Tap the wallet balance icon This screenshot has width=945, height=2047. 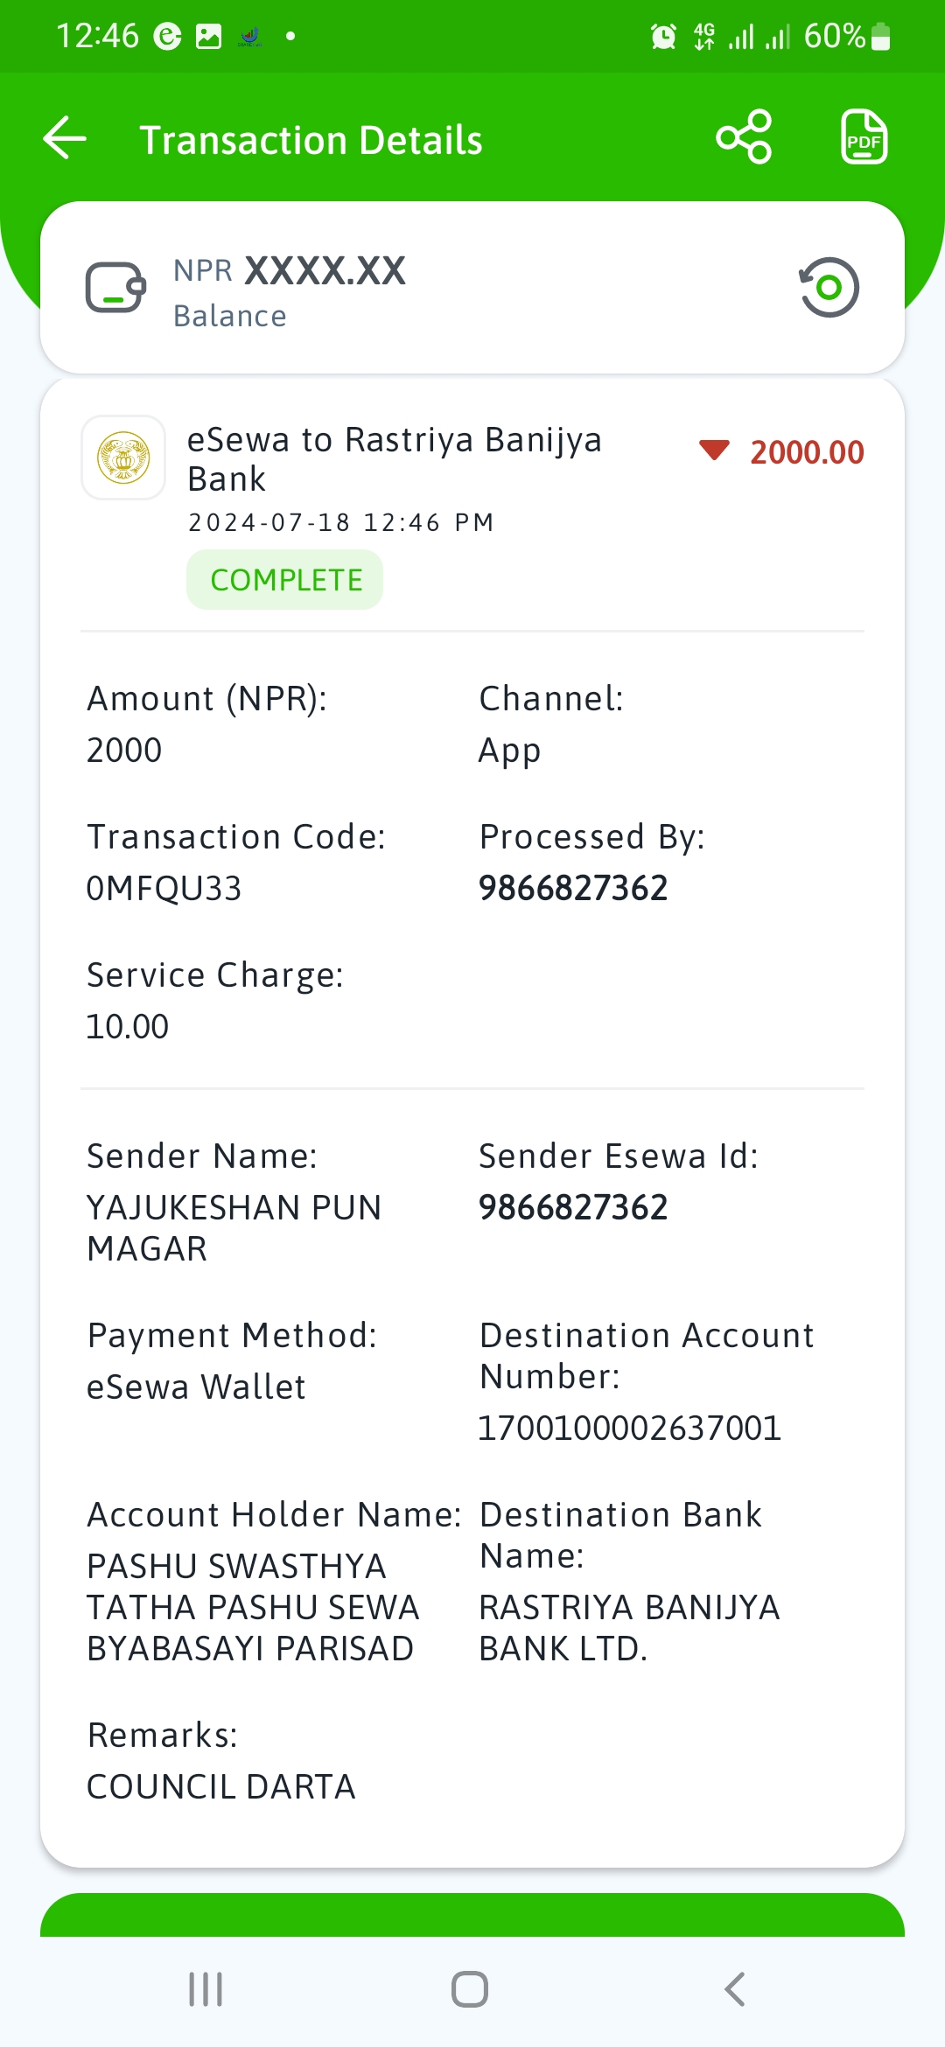(115, 287)
